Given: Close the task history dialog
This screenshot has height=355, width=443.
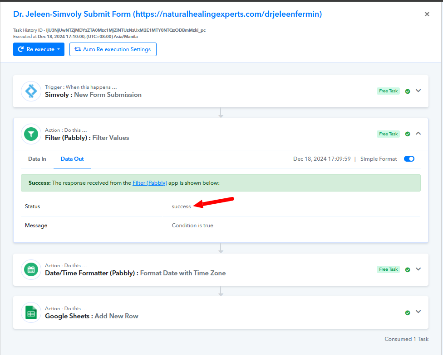Looking at the screenshot, I should (427, 14).
